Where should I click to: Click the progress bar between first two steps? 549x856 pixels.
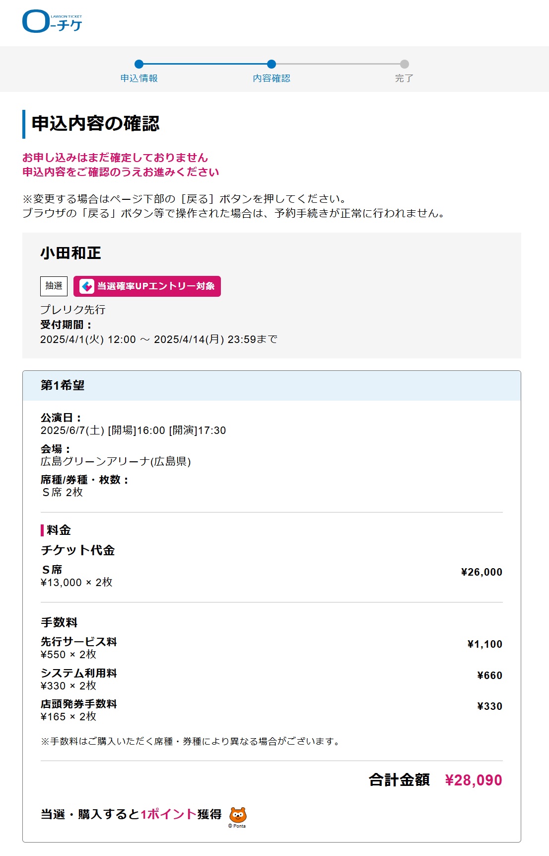pyautogui.click(x=205, y=64)
